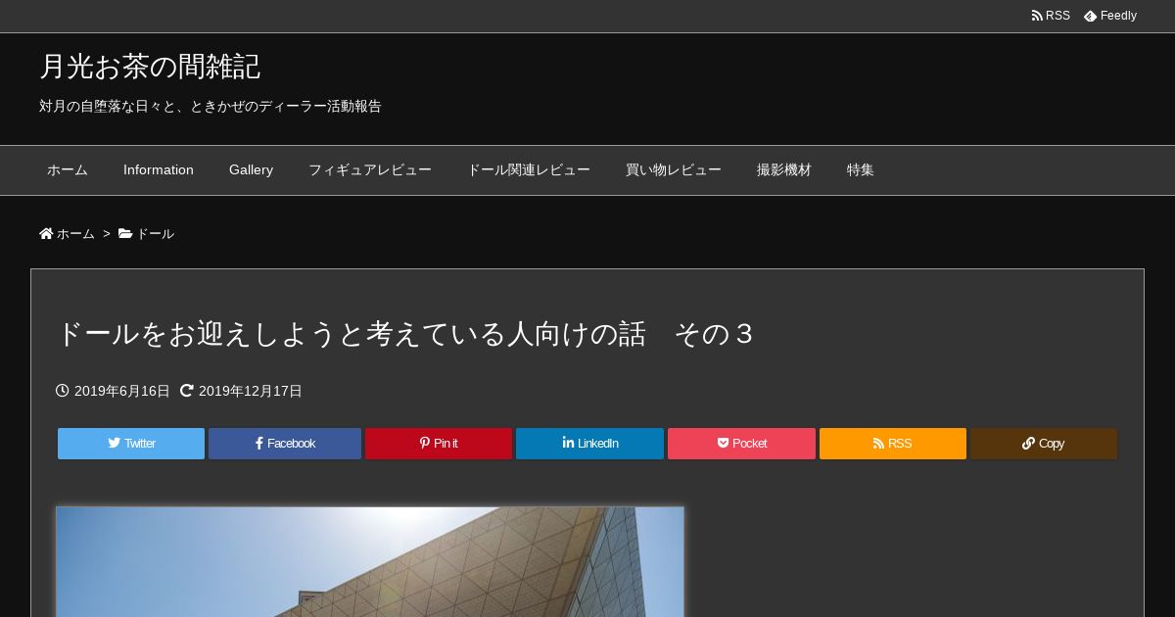1175x617 pixels.
Task: Open the article's featured building photo
Action: [370, 562]
